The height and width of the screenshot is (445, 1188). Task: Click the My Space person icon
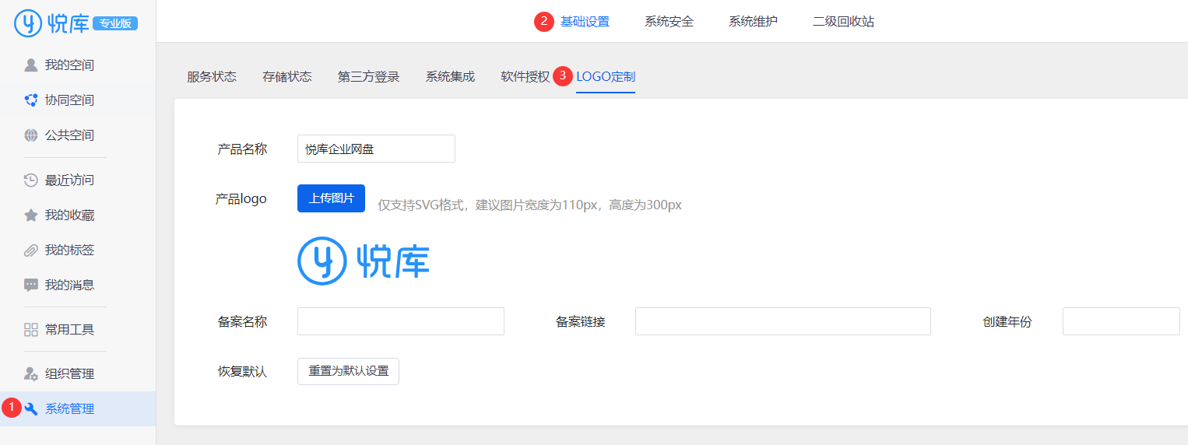coord(31,65)
